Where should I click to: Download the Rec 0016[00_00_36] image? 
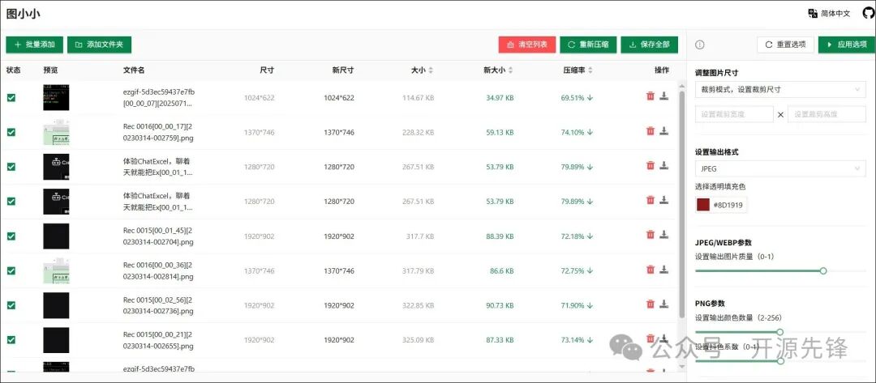point(663,270)
